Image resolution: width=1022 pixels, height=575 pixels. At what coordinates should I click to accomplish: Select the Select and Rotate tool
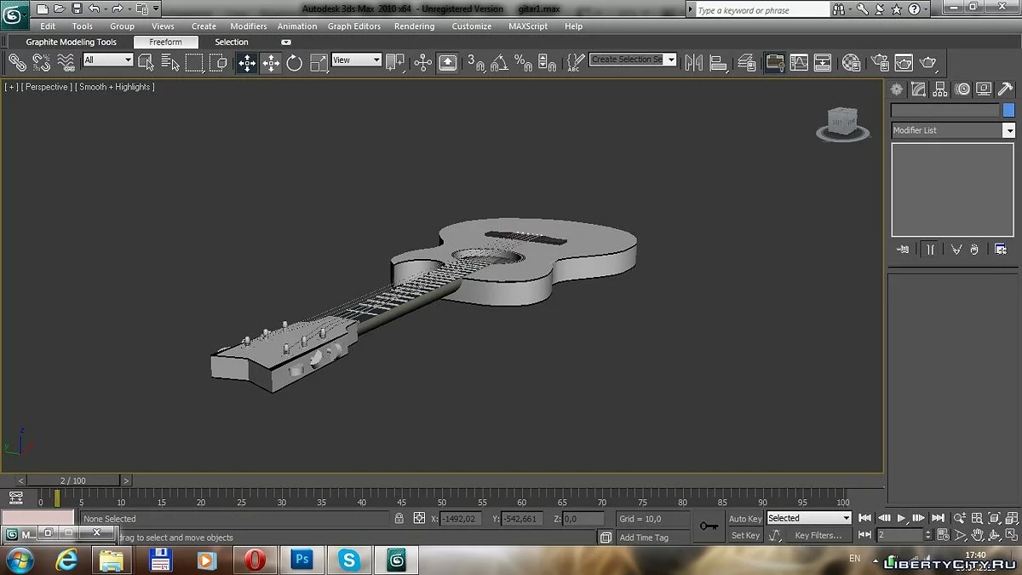[295, 62]
